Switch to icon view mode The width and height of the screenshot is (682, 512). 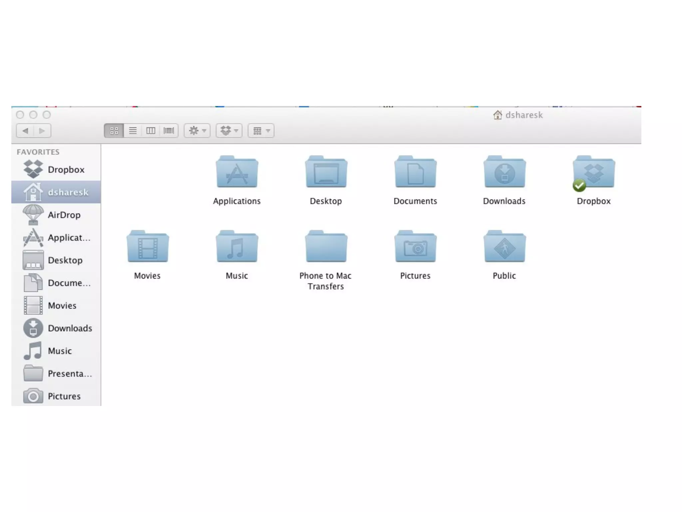point(114,131)
